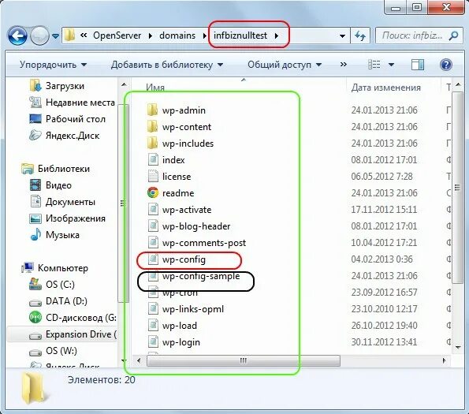469x414 pixels.
Task: Open the recent locations arrow beside Forward
Action: point(55,36)
